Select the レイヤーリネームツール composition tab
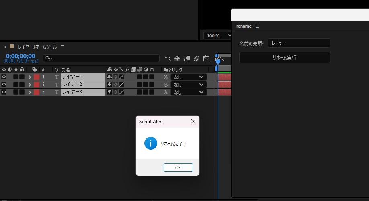The width and height of the screenshot is (369, 201). [37, 47]
